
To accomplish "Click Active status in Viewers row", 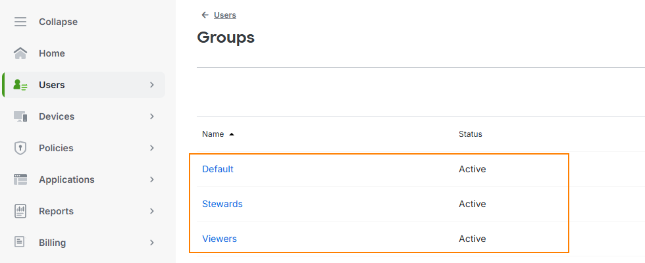I will [x=473, y=239].
